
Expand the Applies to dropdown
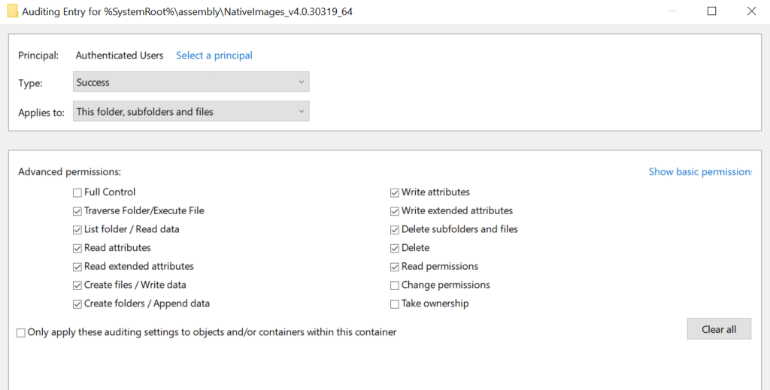coord(191,112)
